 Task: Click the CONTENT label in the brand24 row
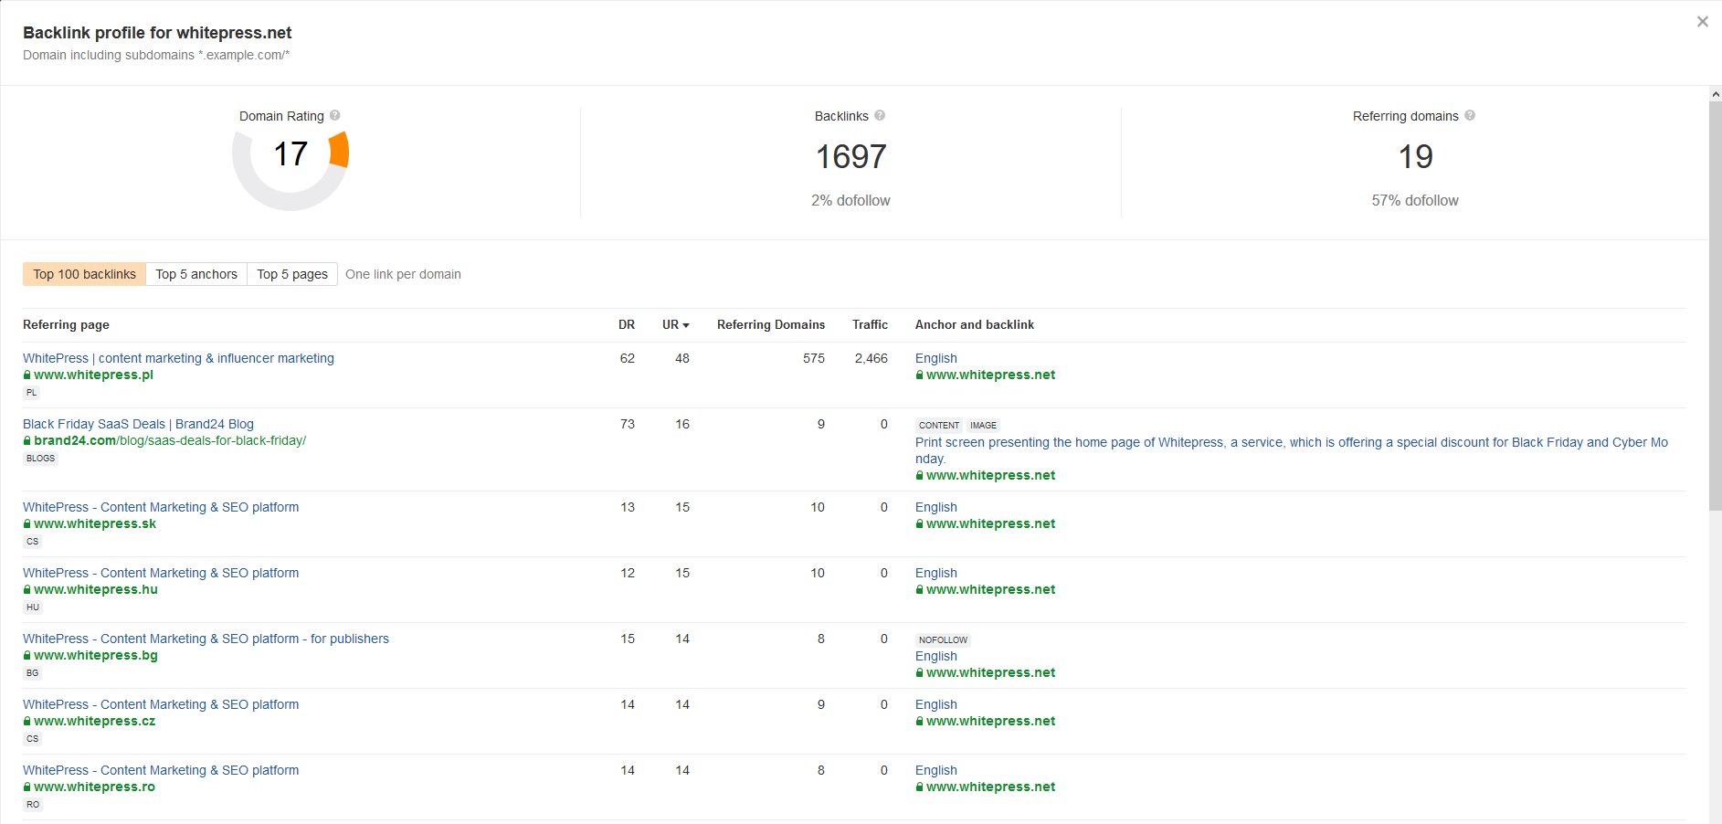point(939,426)
